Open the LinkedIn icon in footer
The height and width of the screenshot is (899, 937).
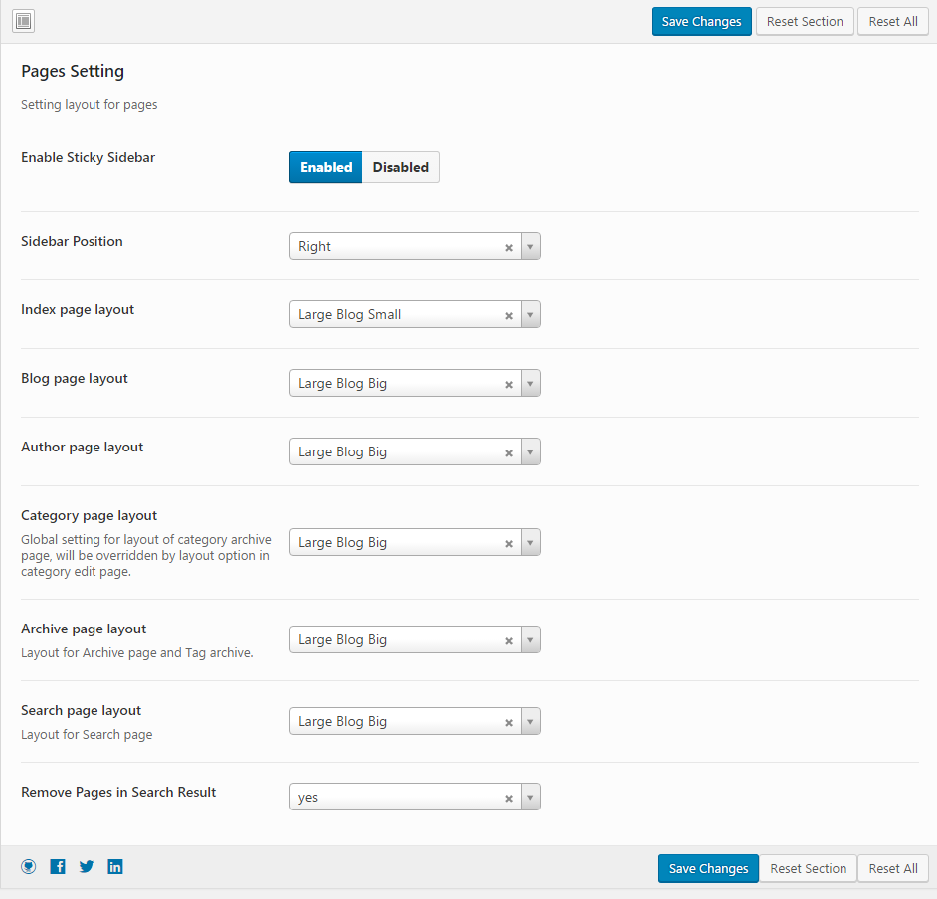pyautogui.click(x=115, y=867)
